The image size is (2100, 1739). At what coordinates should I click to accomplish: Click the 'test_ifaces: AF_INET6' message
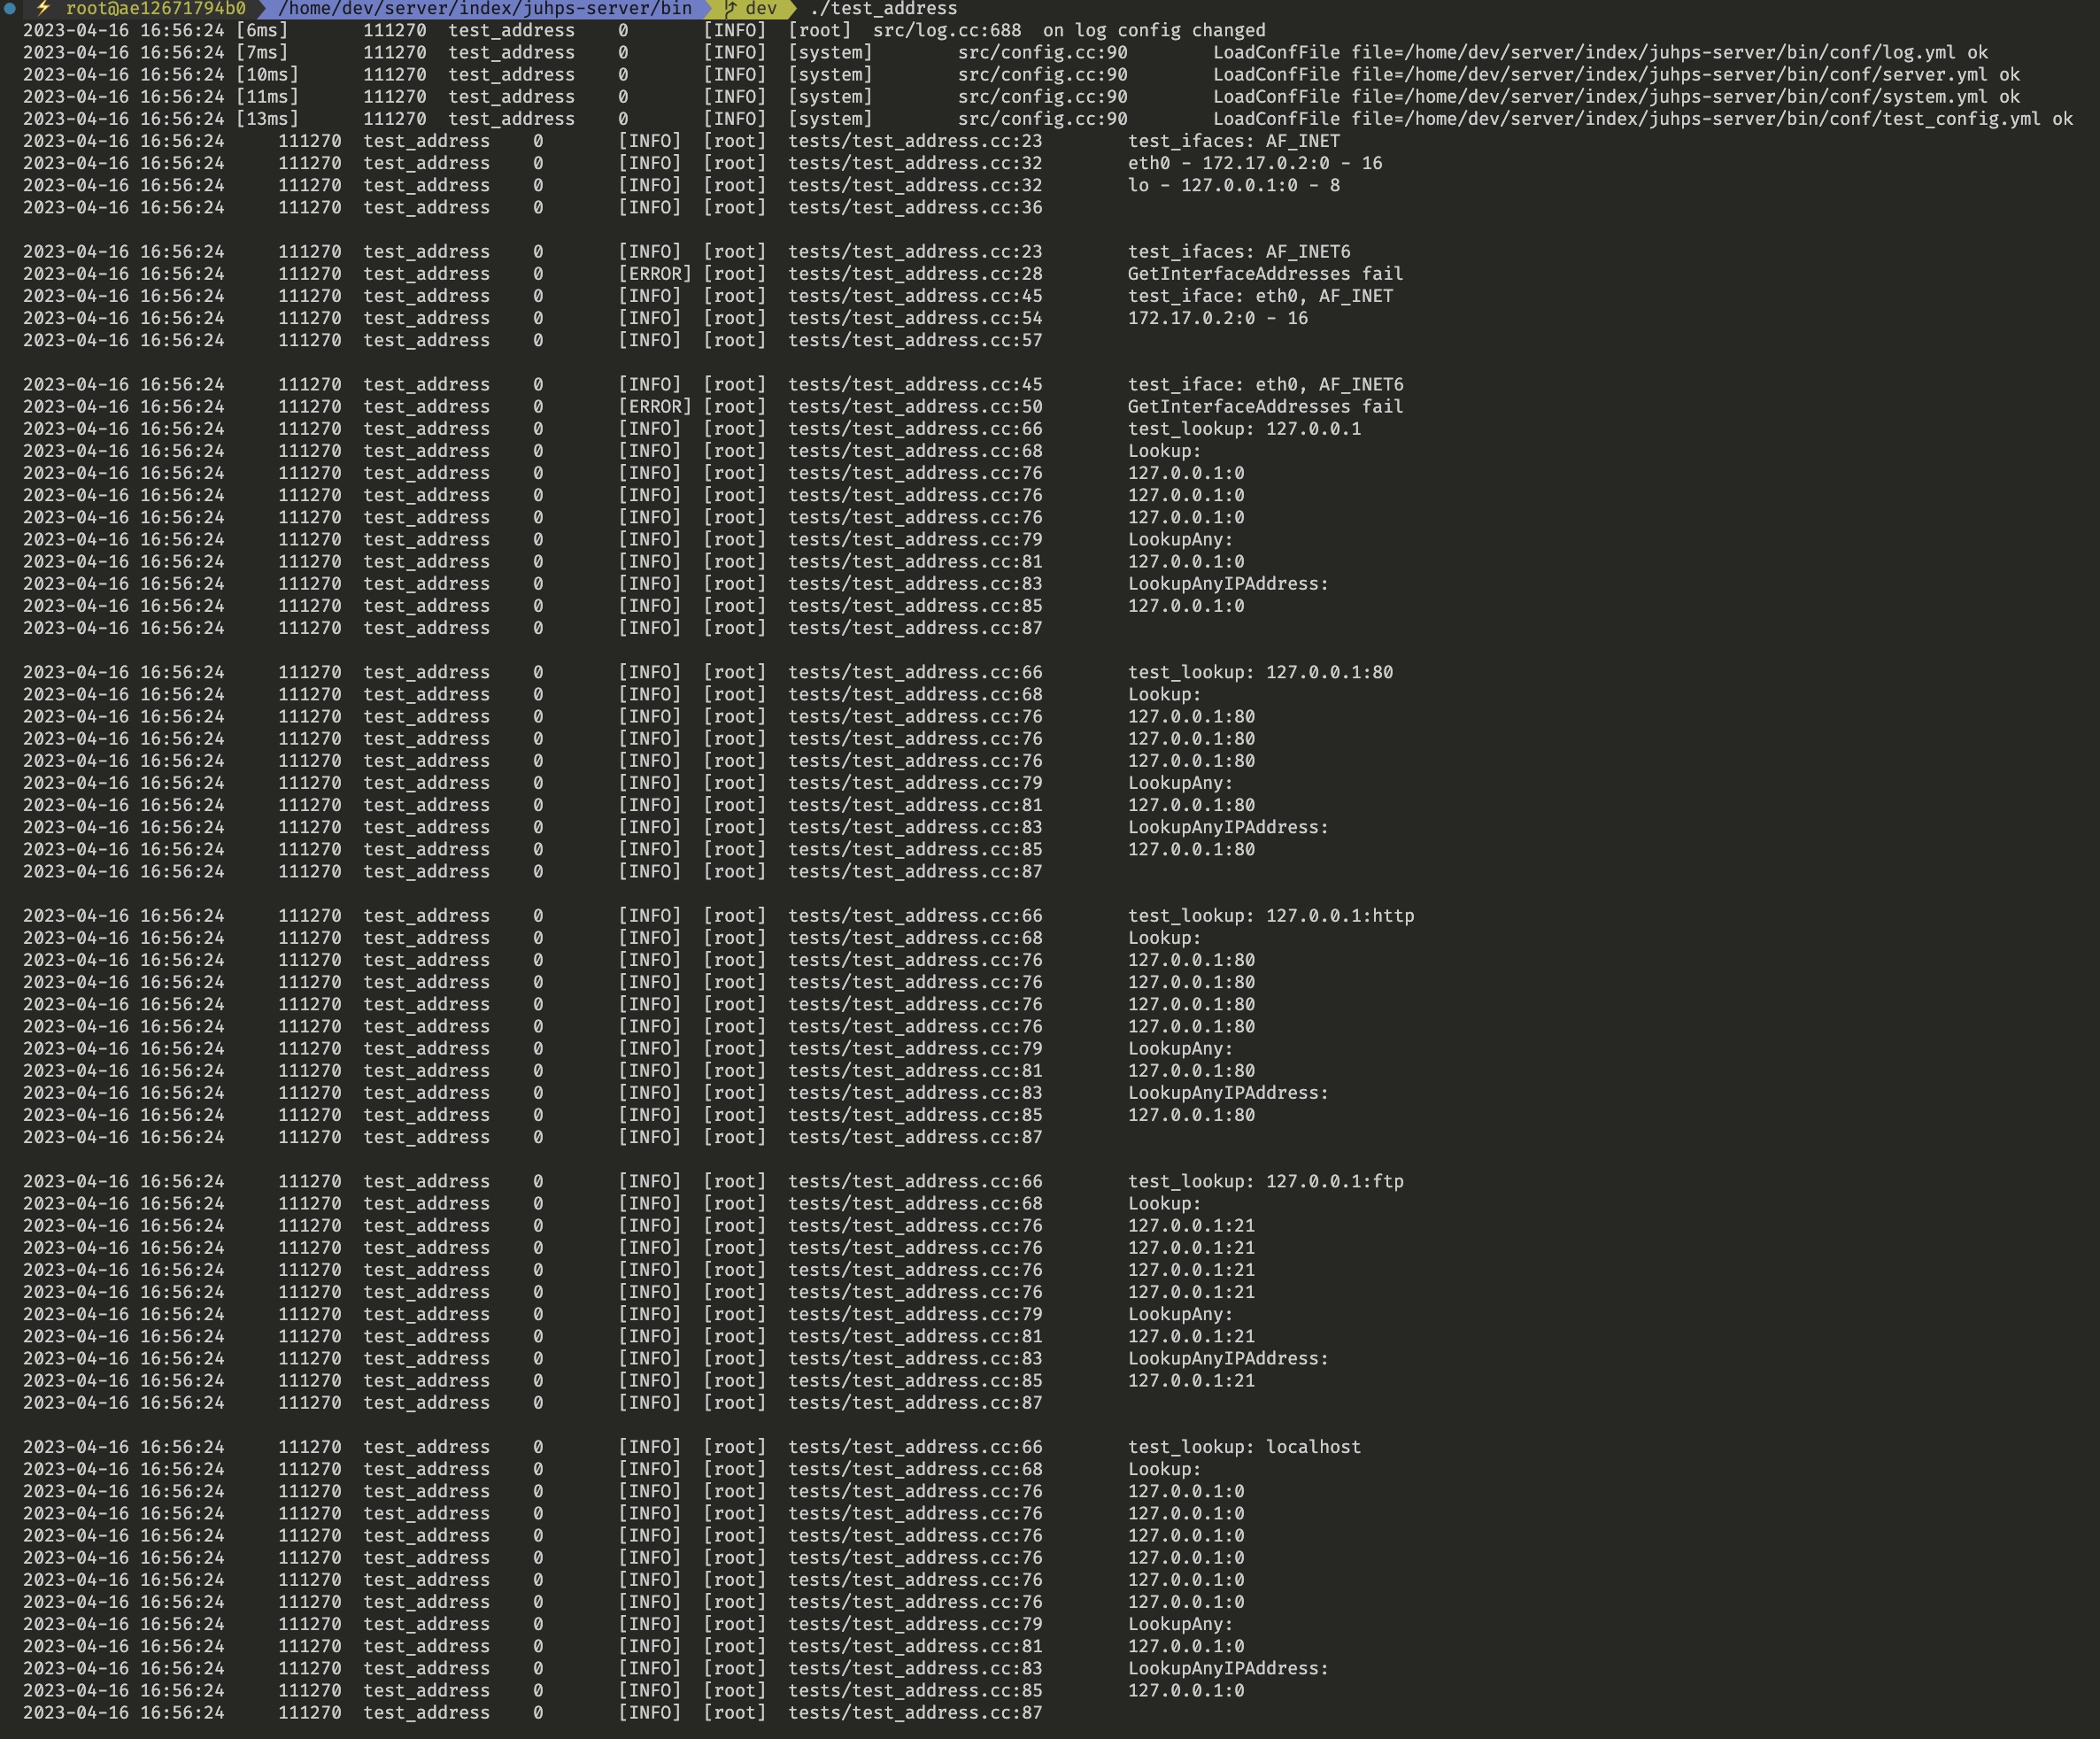tap(1239, 252)
